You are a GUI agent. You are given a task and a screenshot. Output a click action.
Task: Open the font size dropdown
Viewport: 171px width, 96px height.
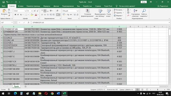coord(32,11)
